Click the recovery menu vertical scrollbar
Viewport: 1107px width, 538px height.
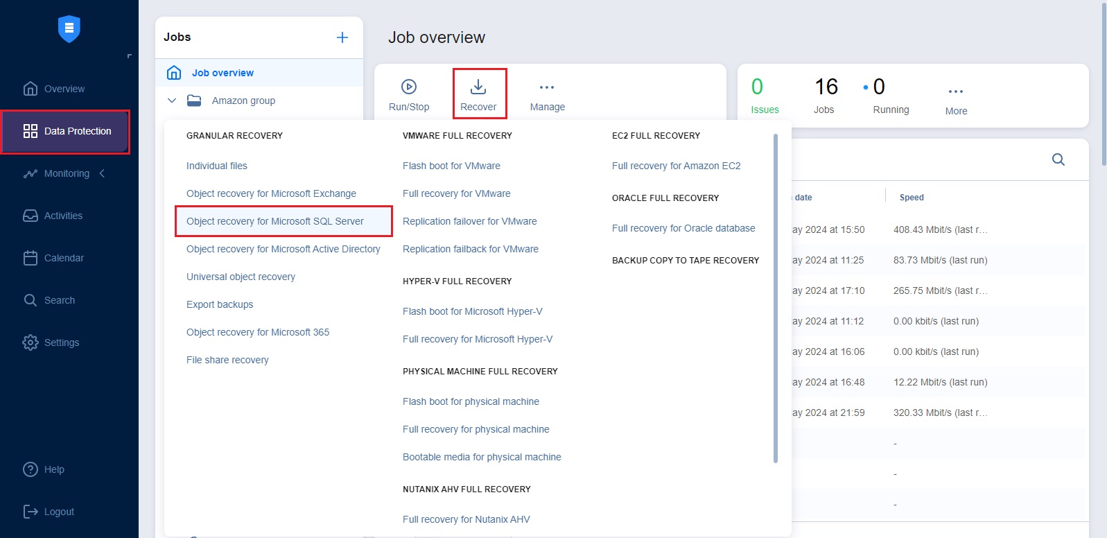point(776,298)
